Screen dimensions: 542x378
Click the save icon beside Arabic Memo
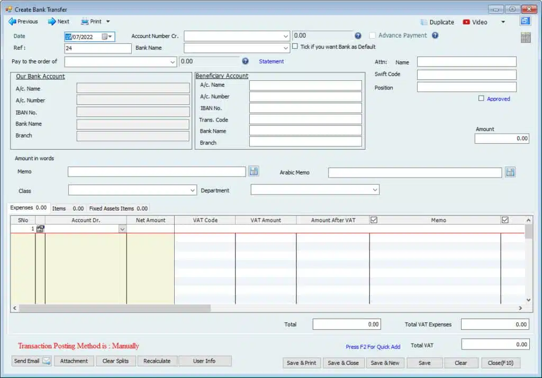tap(510, 172)
